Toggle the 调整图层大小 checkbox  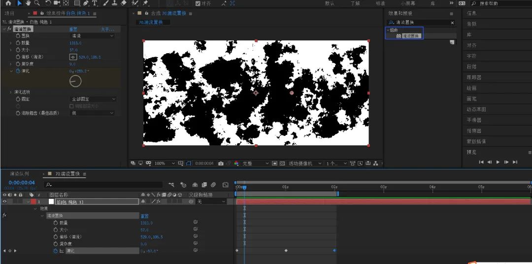tap(71, 106)
